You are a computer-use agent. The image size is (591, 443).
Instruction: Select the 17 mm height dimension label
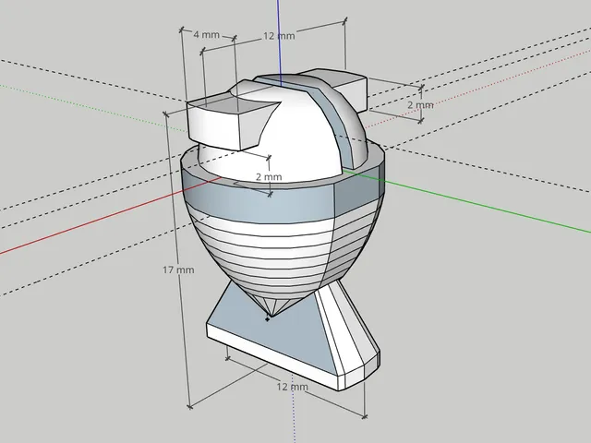(x=178, y=269)
